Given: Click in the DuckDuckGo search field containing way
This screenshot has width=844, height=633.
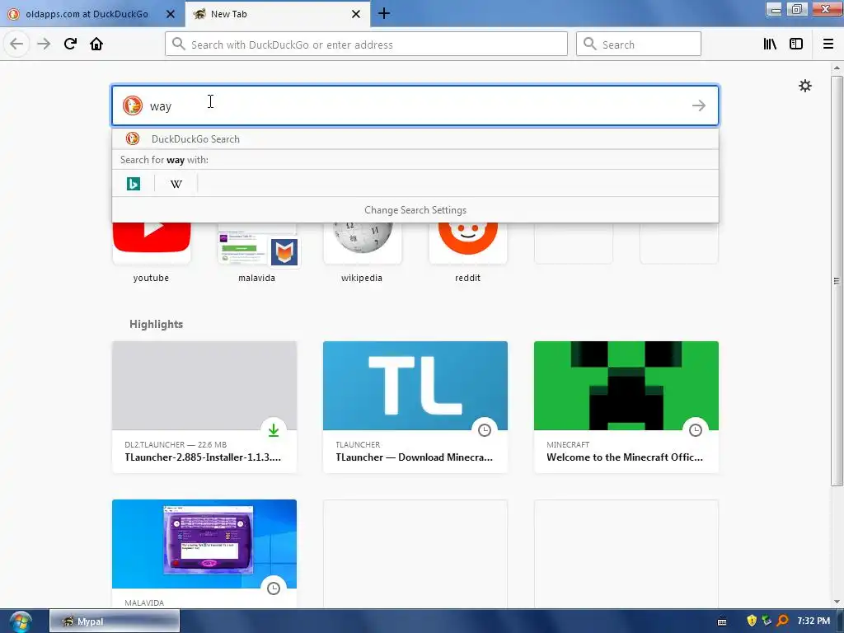Looking at the screenshot, I should (x=415, y=105).
